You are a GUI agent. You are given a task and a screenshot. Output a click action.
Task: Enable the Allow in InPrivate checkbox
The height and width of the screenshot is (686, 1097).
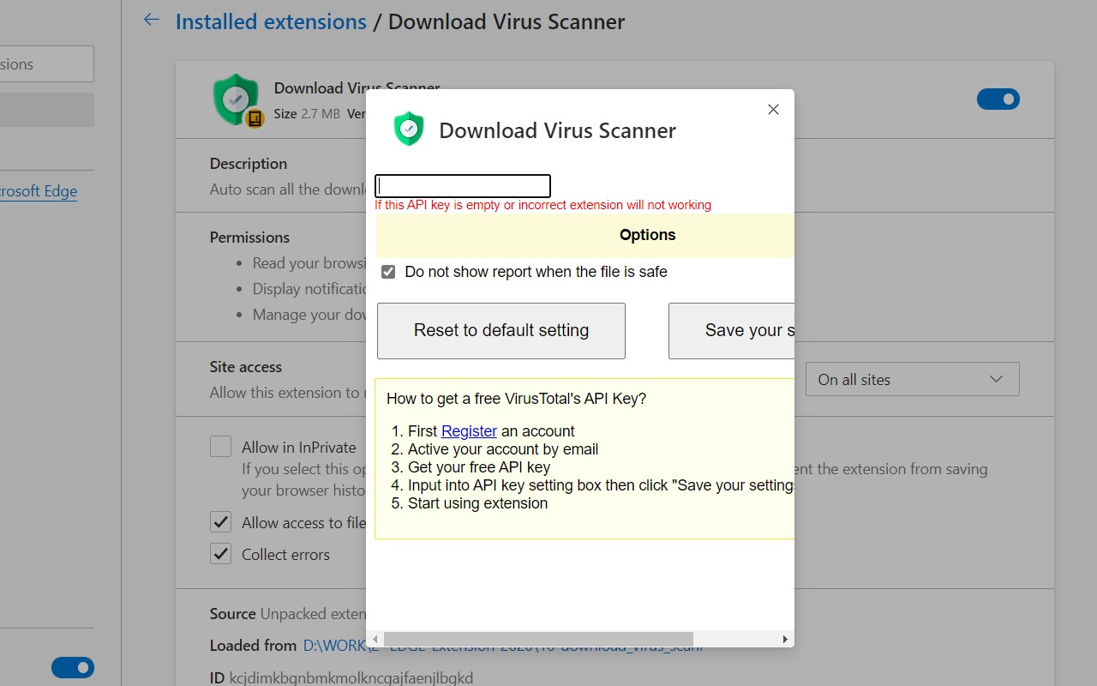click(221, 447)
